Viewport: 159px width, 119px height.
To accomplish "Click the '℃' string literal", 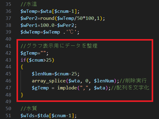I will tap(71, 32).
